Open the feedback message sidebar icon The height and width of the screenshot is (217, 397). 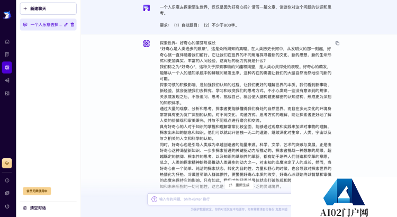(7, 193)
